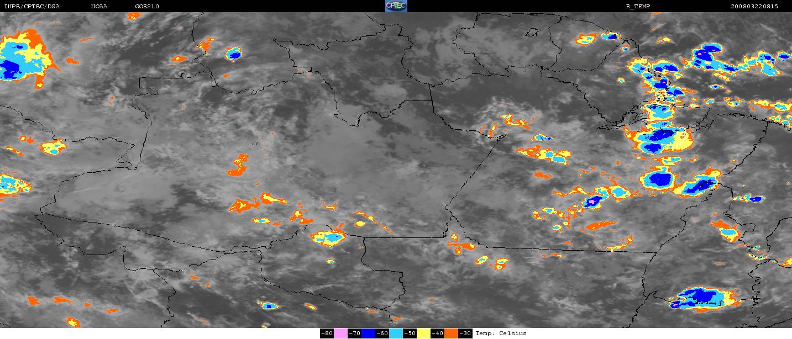Click the -70 legend value
Viewport: 792px width, 339px height.
[355, 333]
